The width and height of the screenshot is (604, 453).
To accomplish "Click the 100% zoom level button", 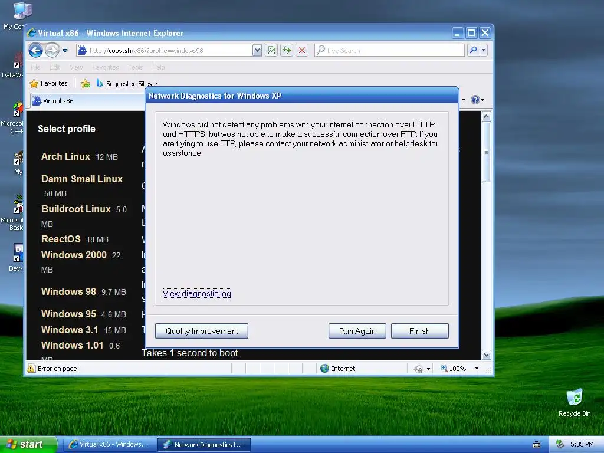I will [454, 369].
